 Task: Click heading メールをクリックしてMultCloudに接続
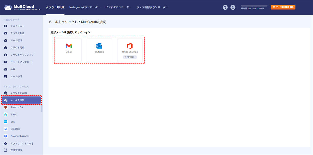coord(77,22)
